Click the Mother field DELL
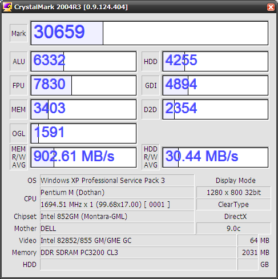 coord(117,228)
